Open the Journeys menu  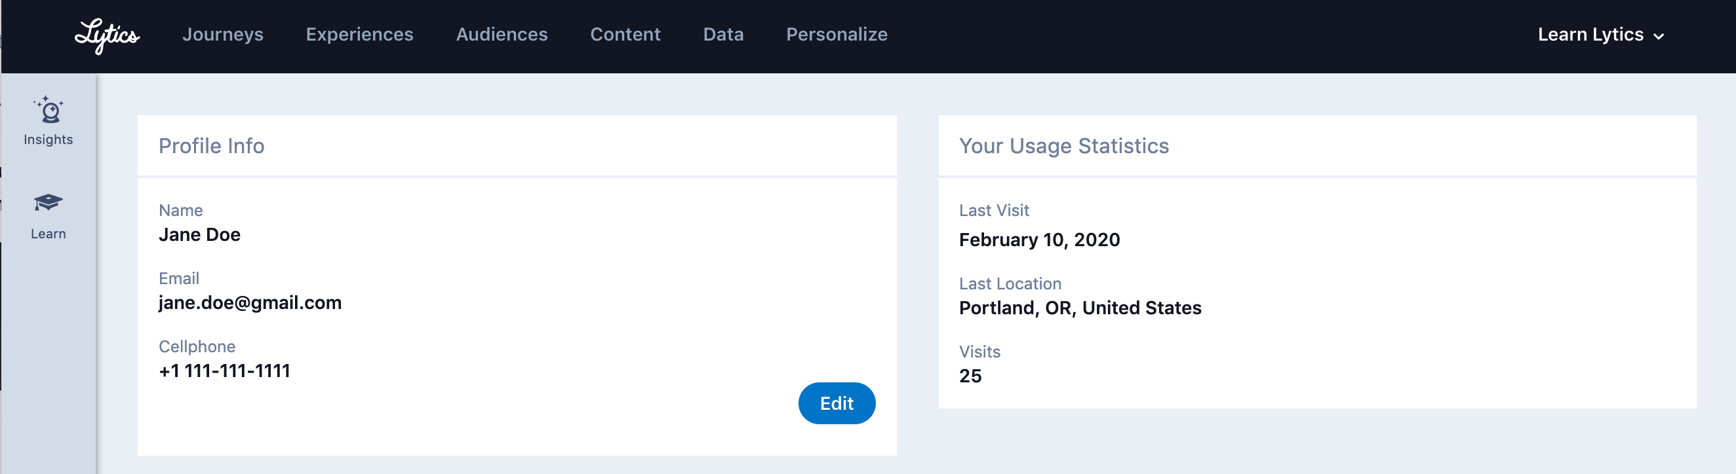pyautogui.click(x=222, y=34)
